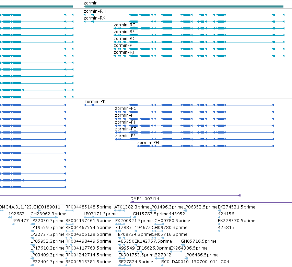
Task: Click the EP09734.3prime EST label
Action: click(x=135, y=235)
